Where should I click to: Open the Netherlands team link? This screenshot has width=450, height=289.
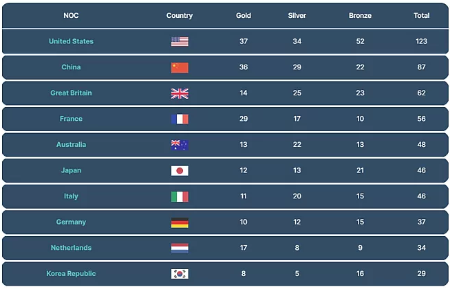pos(71,248)
